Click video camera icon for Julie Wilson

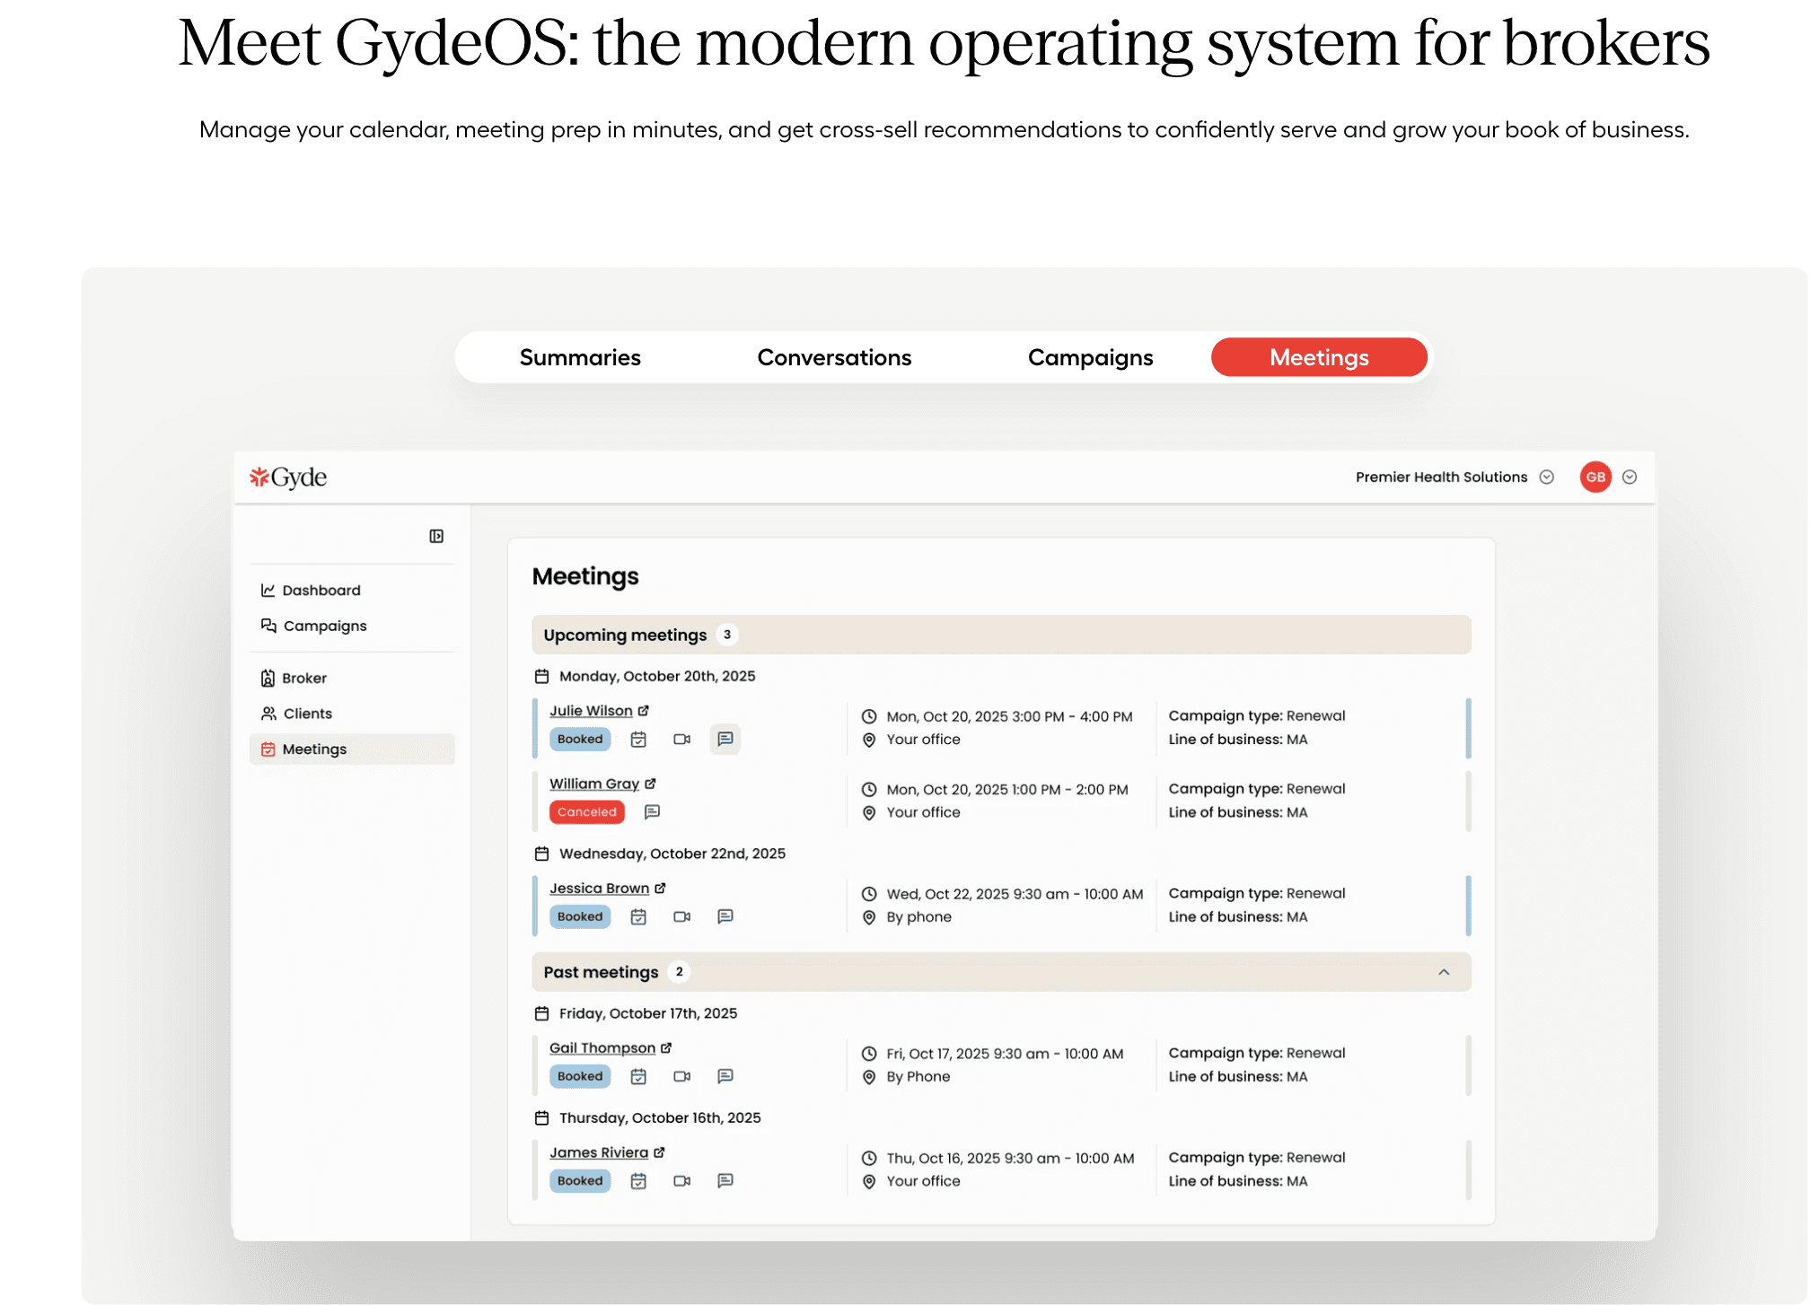[x=681, y=739]
